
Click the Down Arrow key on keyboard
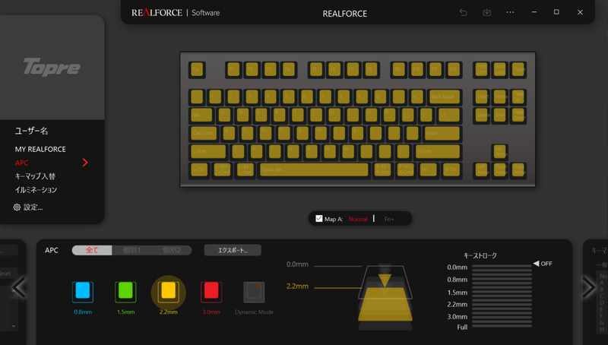pos(500,169)
